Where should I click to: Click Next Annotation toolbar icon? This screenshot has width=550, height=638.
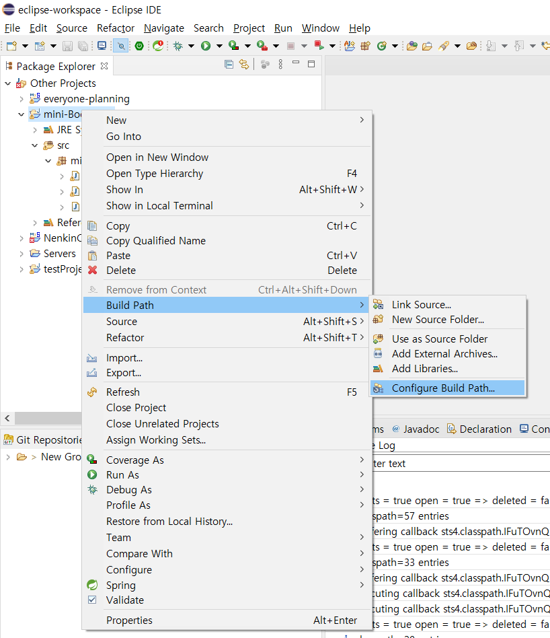coord(491,46)
